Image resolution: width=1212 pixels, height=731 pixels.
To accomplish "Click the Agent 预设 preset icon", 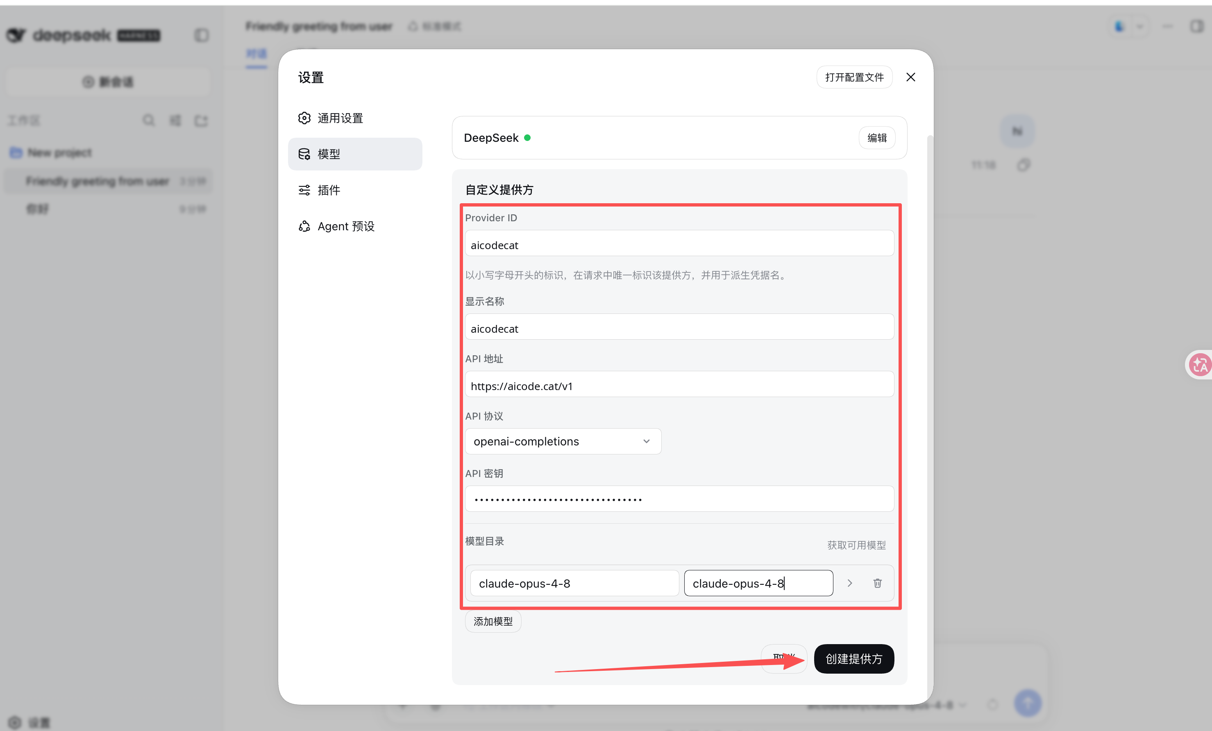I will click(x=304, y=226).
